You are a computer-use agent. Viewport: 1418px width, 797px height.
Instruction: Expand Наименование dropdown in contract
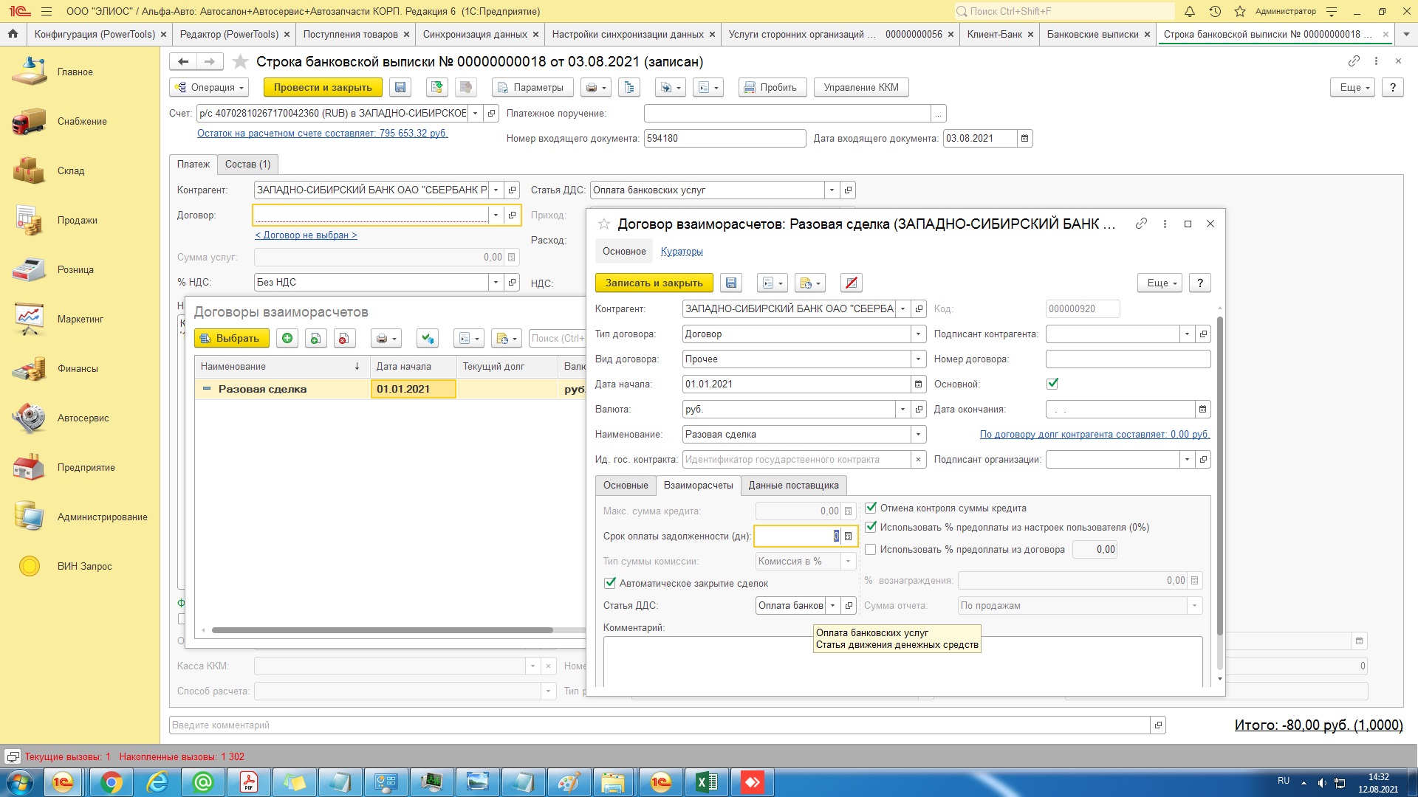(918, 435)
